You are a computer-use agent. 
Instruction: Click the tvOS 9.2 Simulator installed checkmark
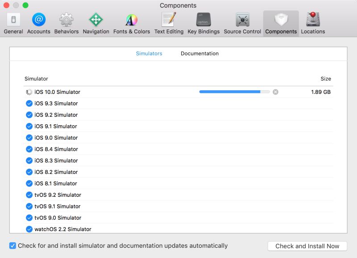point(29,195)
